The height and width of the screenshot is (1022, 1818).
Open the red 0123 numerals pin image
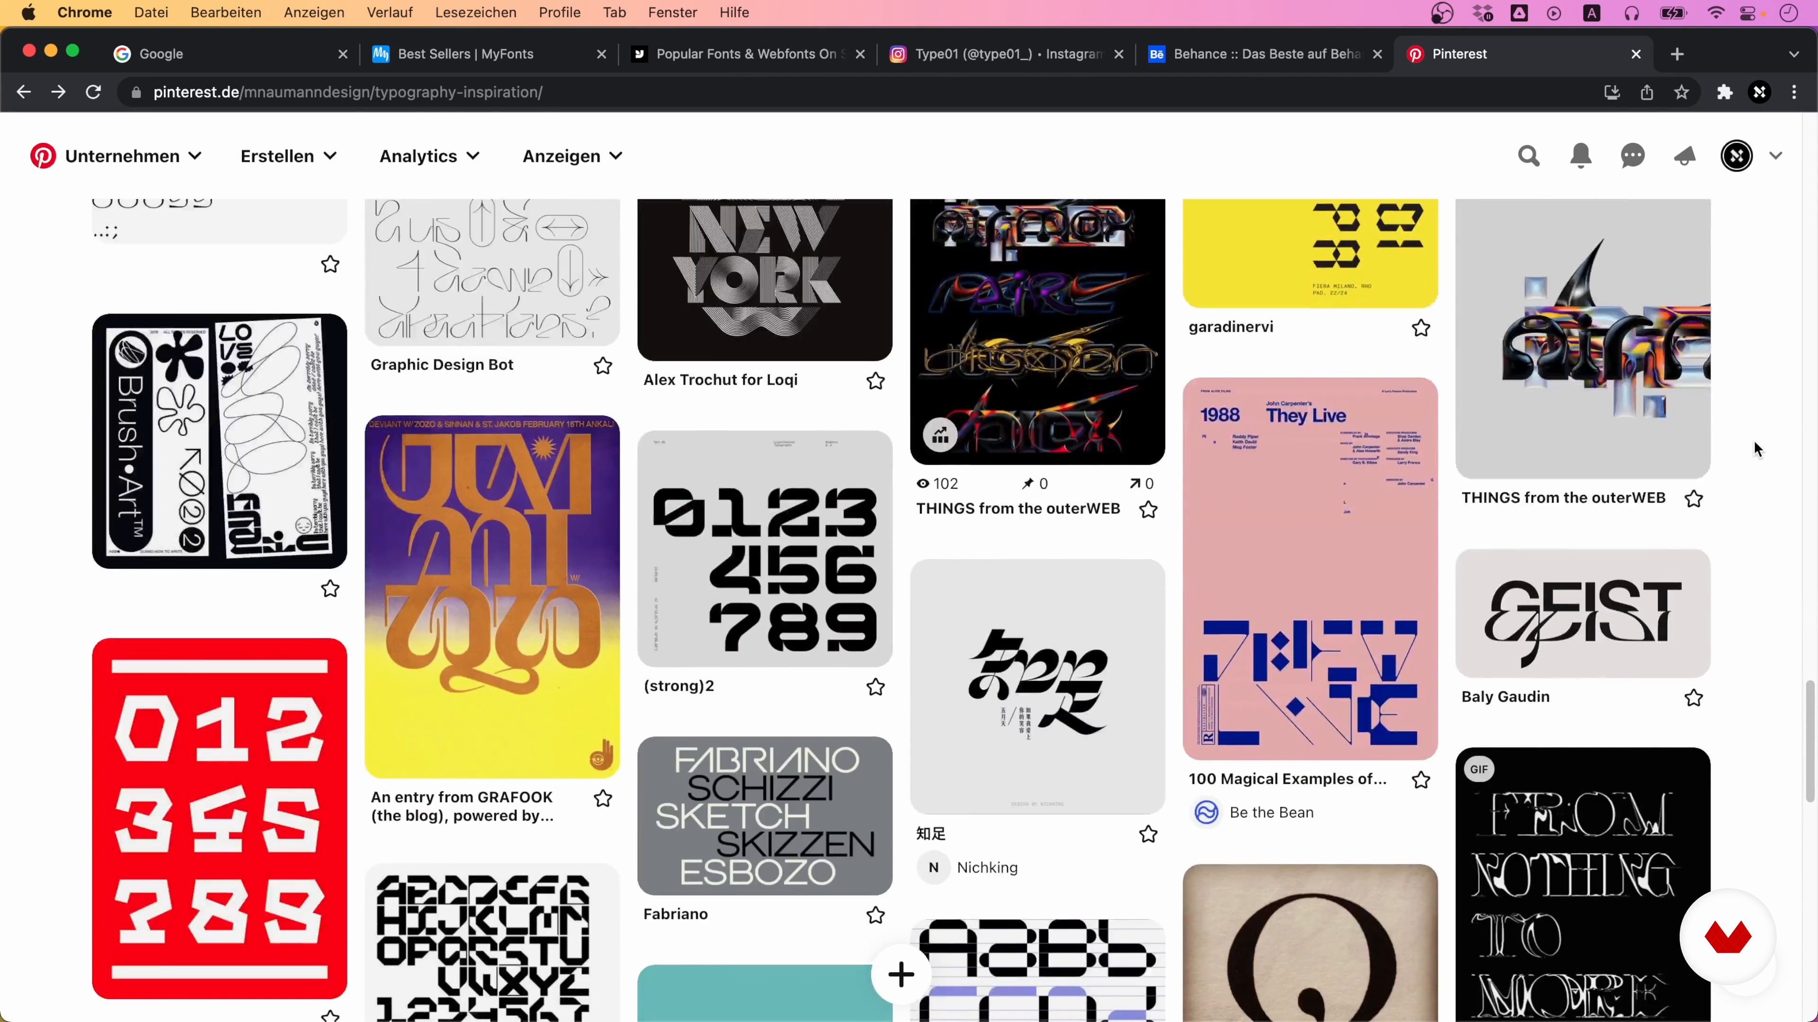[x=220, y=818]
